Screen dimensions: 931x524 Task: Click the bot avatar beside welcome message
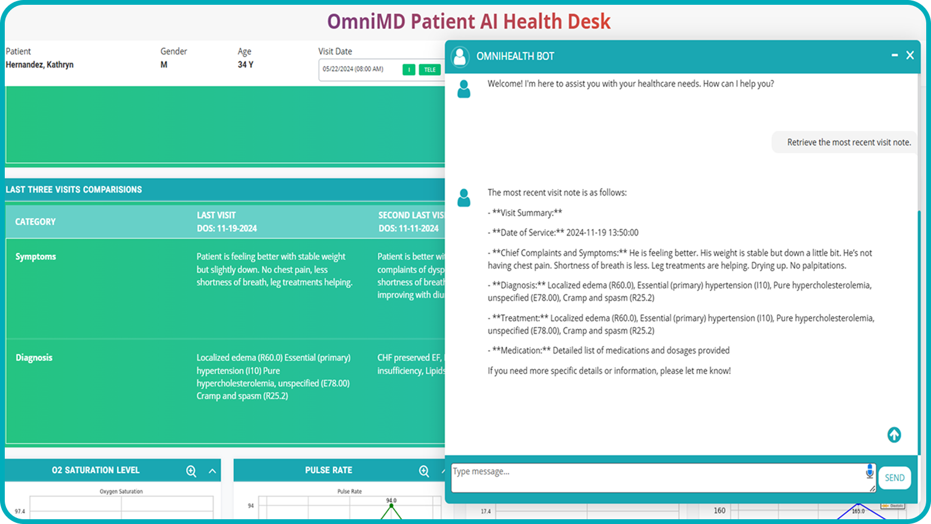tap(464, 89)
